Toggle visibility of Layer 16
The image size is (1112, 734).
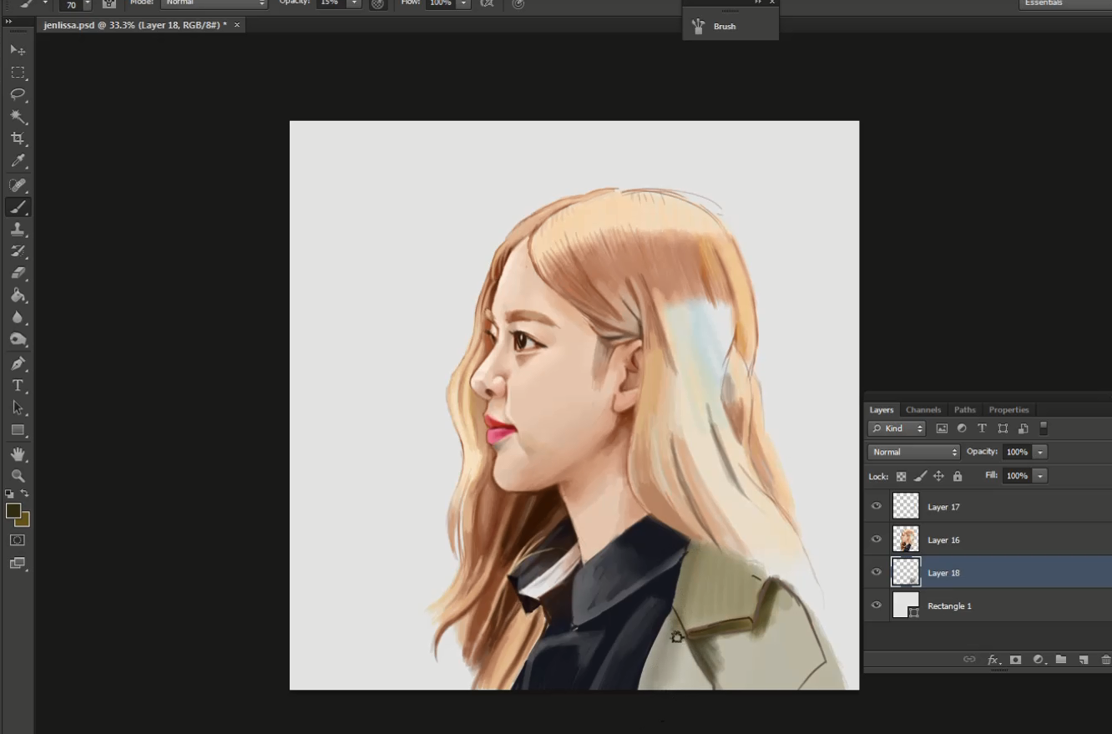pyautogui.click(x=877, y=539)
